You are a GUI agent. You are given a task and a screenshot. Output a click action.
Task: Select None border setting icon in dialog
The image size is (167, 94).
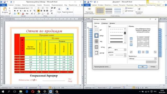pos(96,30)
